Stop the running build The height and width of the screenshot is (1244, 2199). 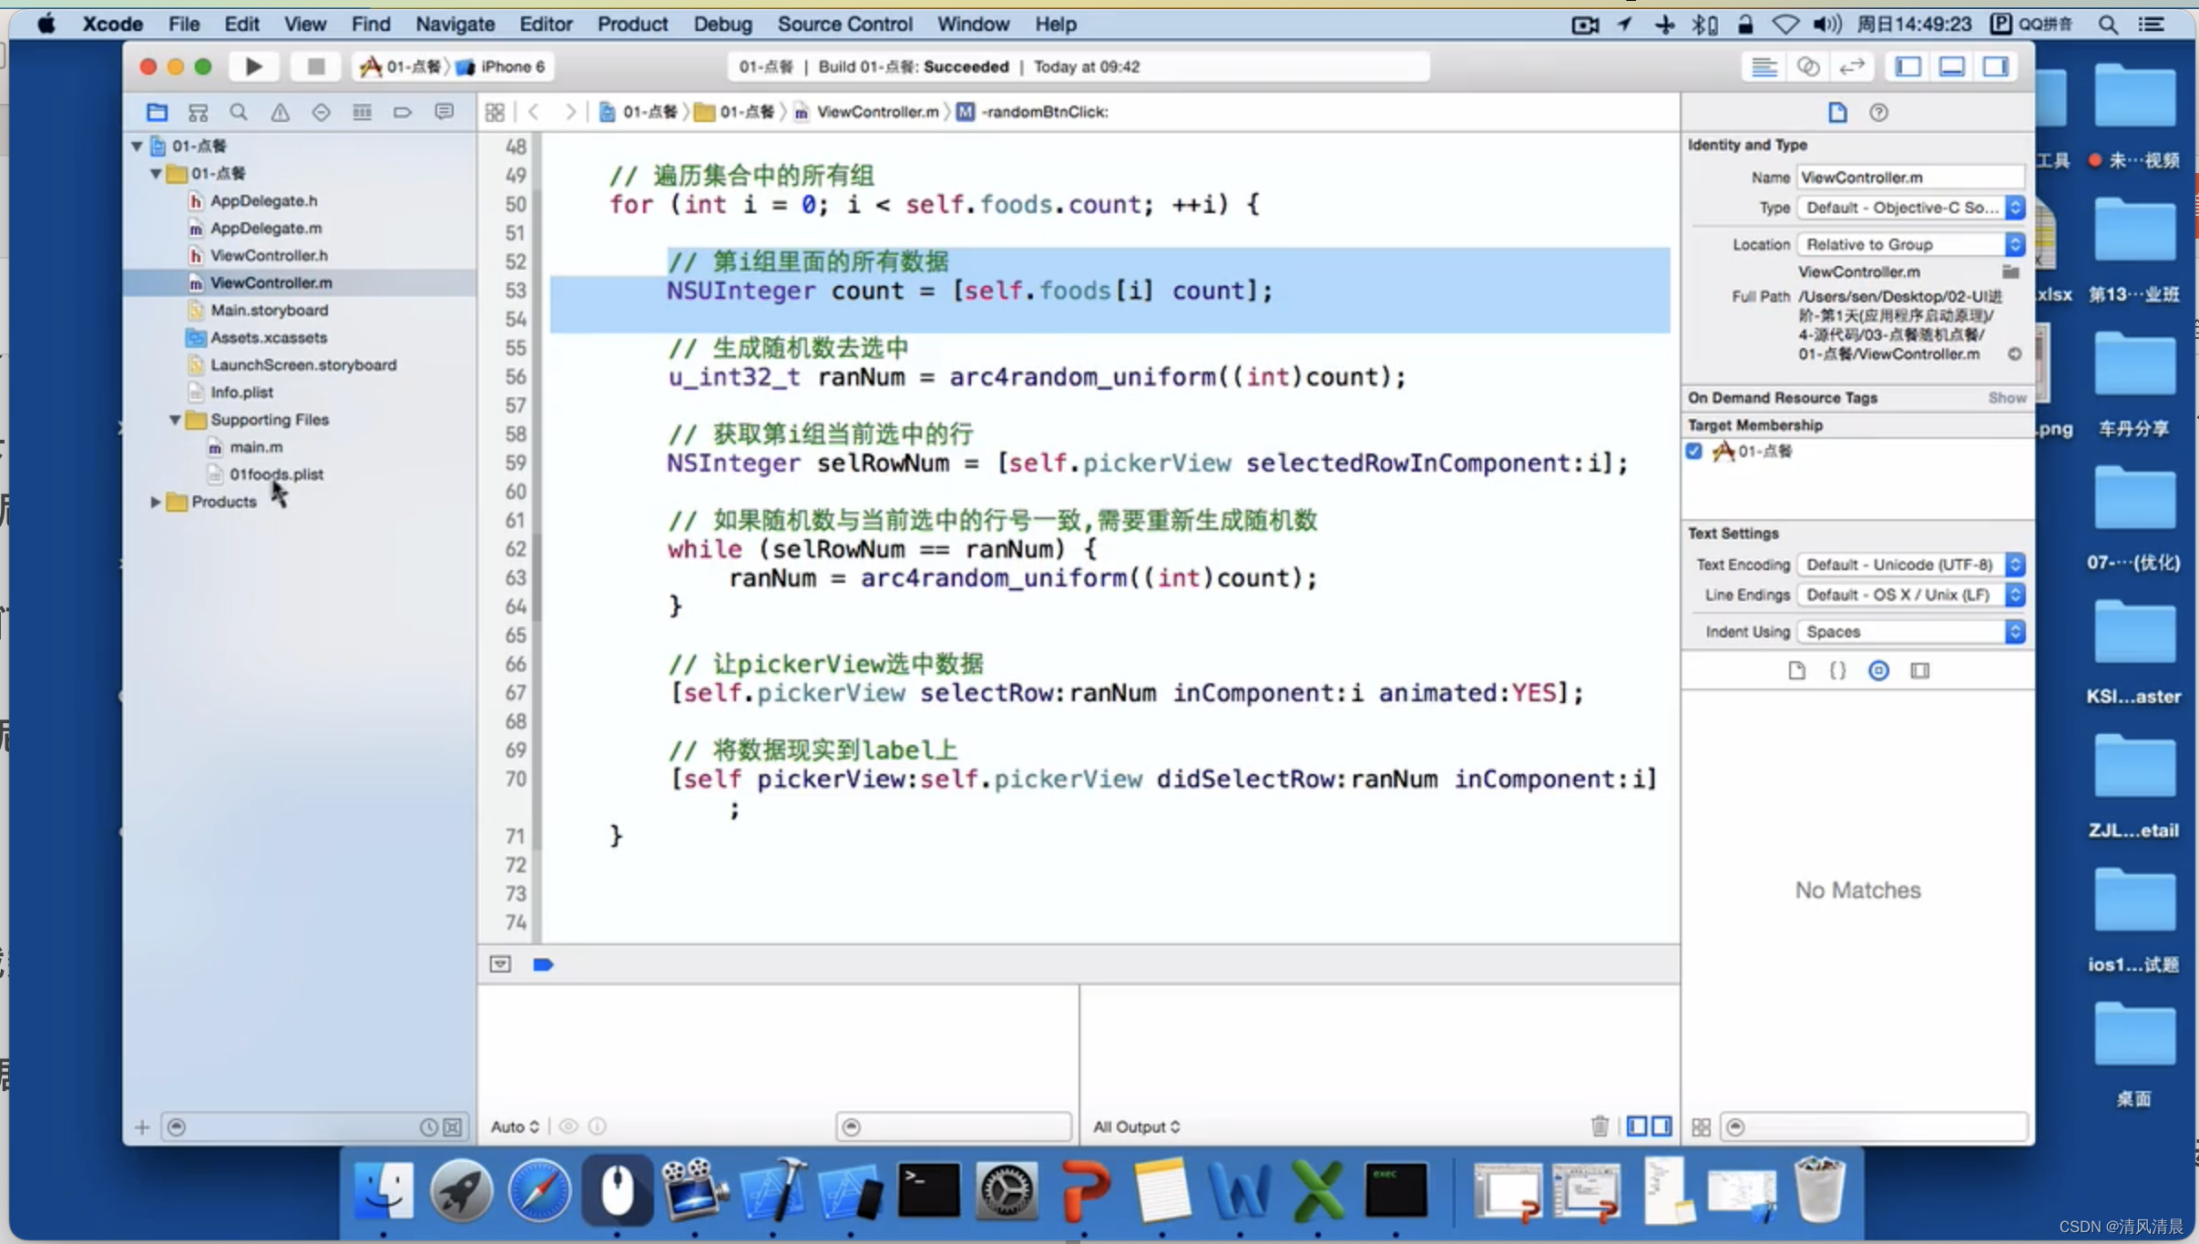coord(315,66)
